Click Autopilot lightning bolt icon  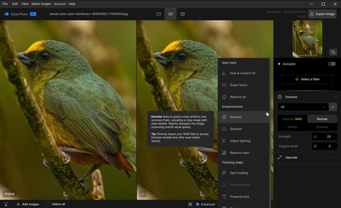click(279, 64)
